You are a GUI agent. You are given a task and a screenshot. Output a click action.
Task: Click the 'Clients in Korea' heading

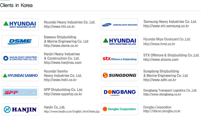click(x=16, y=5)
